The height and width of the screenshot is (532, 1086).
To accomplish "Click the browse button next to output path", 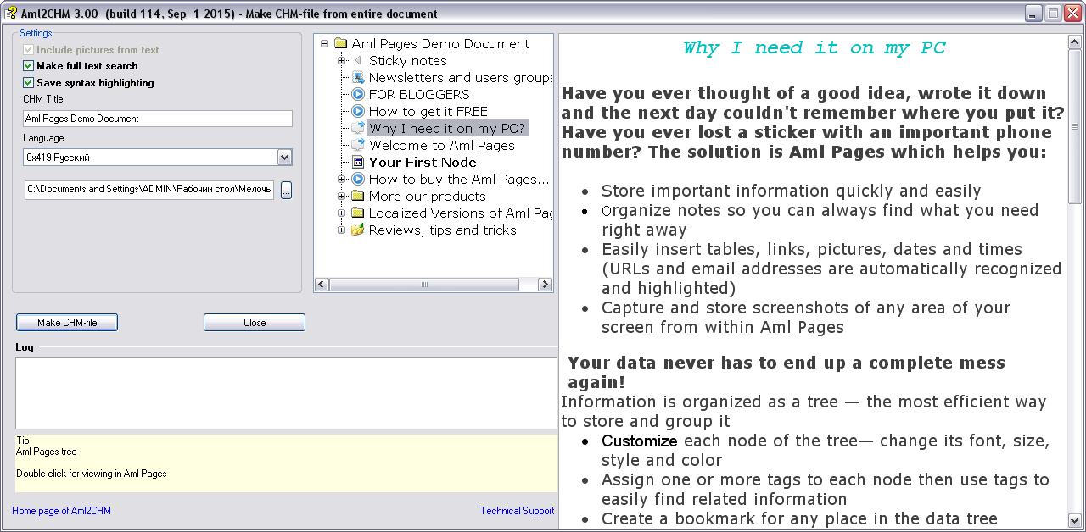I will point(286,190).
